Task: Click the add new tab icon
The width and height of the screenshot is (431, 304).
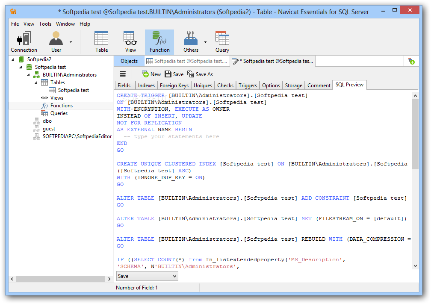Action: [411, 61]
